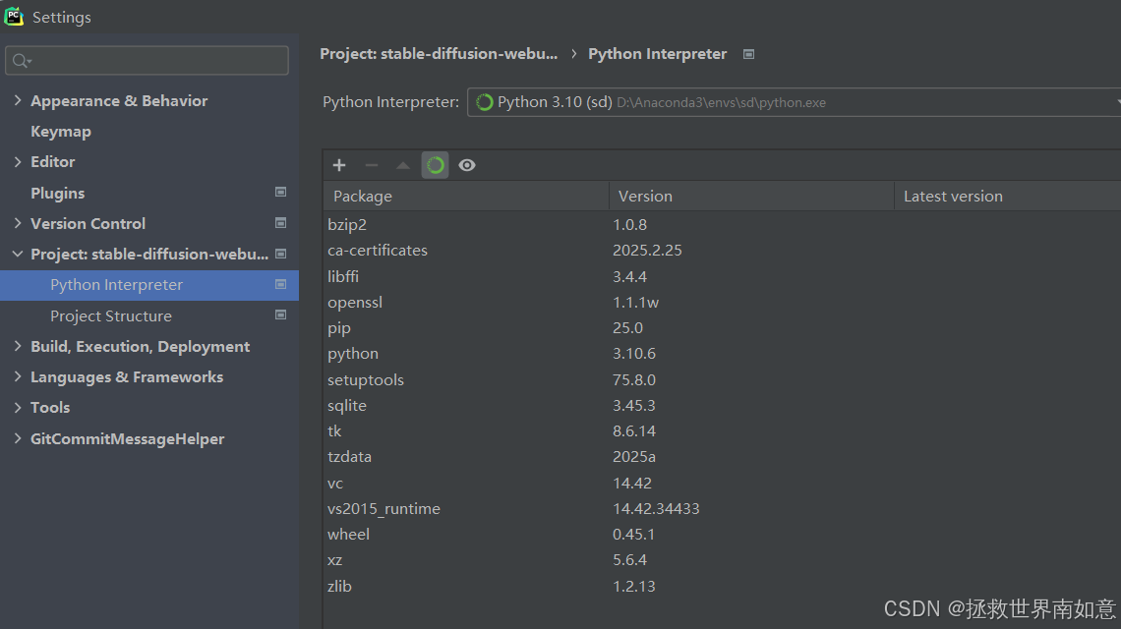The height and width of the screenshot is (629, 1121).
Task: Select the vc package row
Action: point(722,484)
